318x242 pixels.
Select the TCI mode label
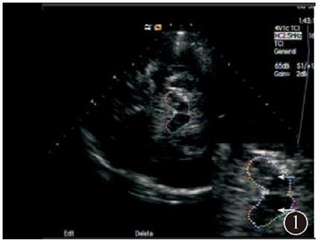pyautogui.click(x=278, y=44)
